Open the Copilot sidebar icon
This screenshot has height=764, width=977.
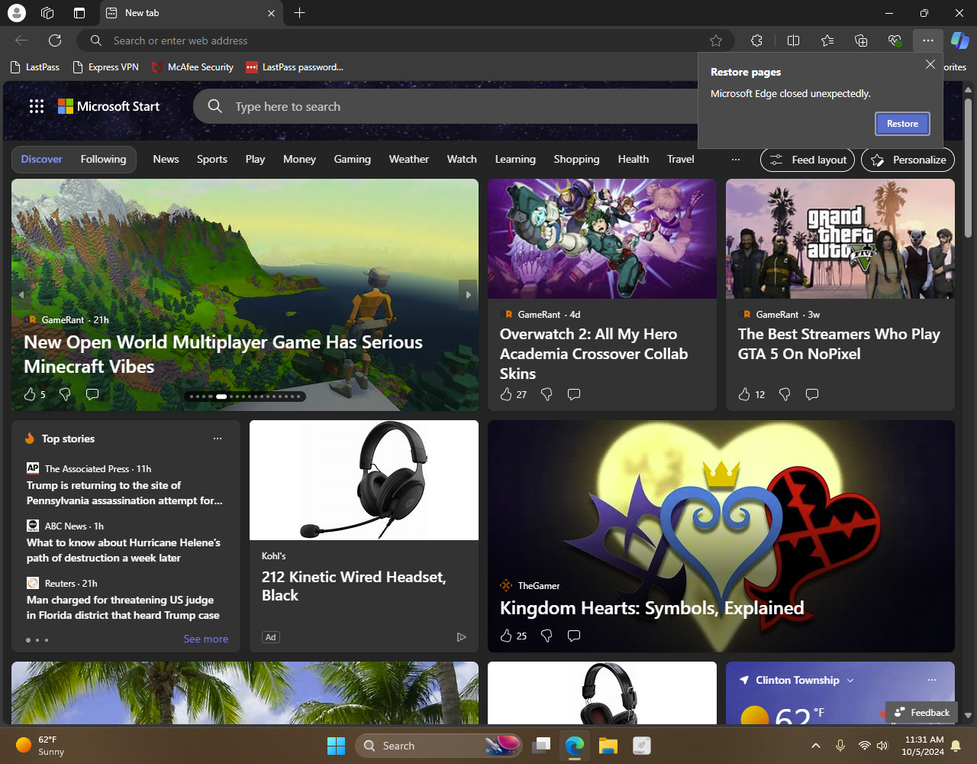click(x=959, y=40)
